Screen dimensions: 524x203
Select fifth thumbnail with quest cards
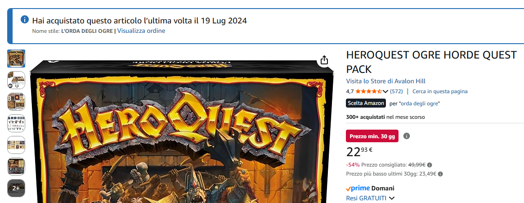pyautogui.click(x=16, y=145)
